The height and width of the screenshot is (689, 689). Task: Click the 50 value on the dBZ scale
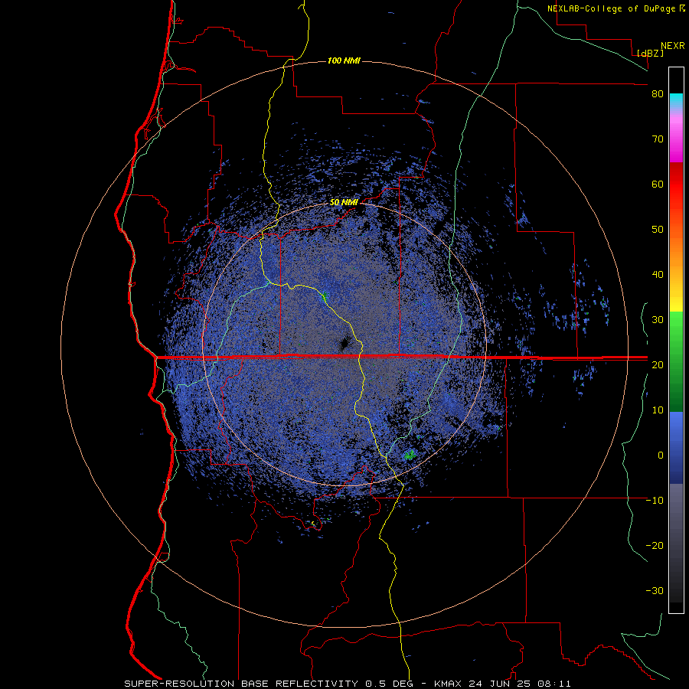click(658, 230)
